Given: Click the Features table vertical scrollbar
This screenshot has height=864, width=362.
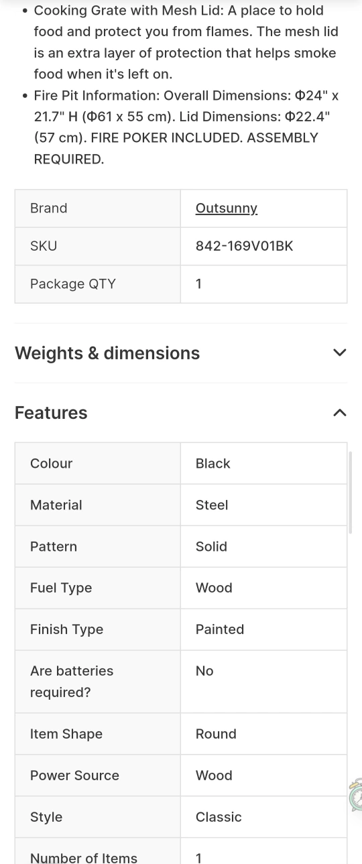Looking at the screenshot, I should point(350,493).
